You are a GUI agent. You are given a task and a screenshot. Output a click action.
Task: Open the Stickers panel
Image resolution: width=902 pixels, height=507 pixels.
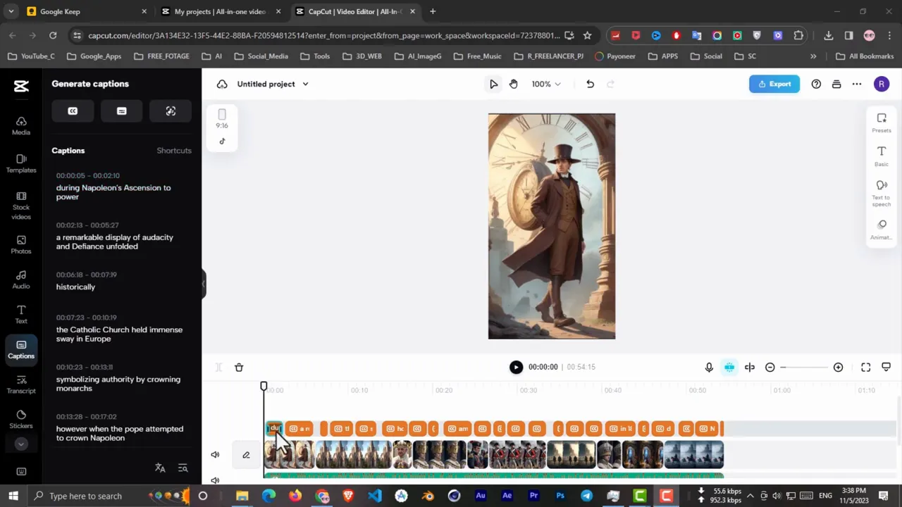(x=21, y=420)
